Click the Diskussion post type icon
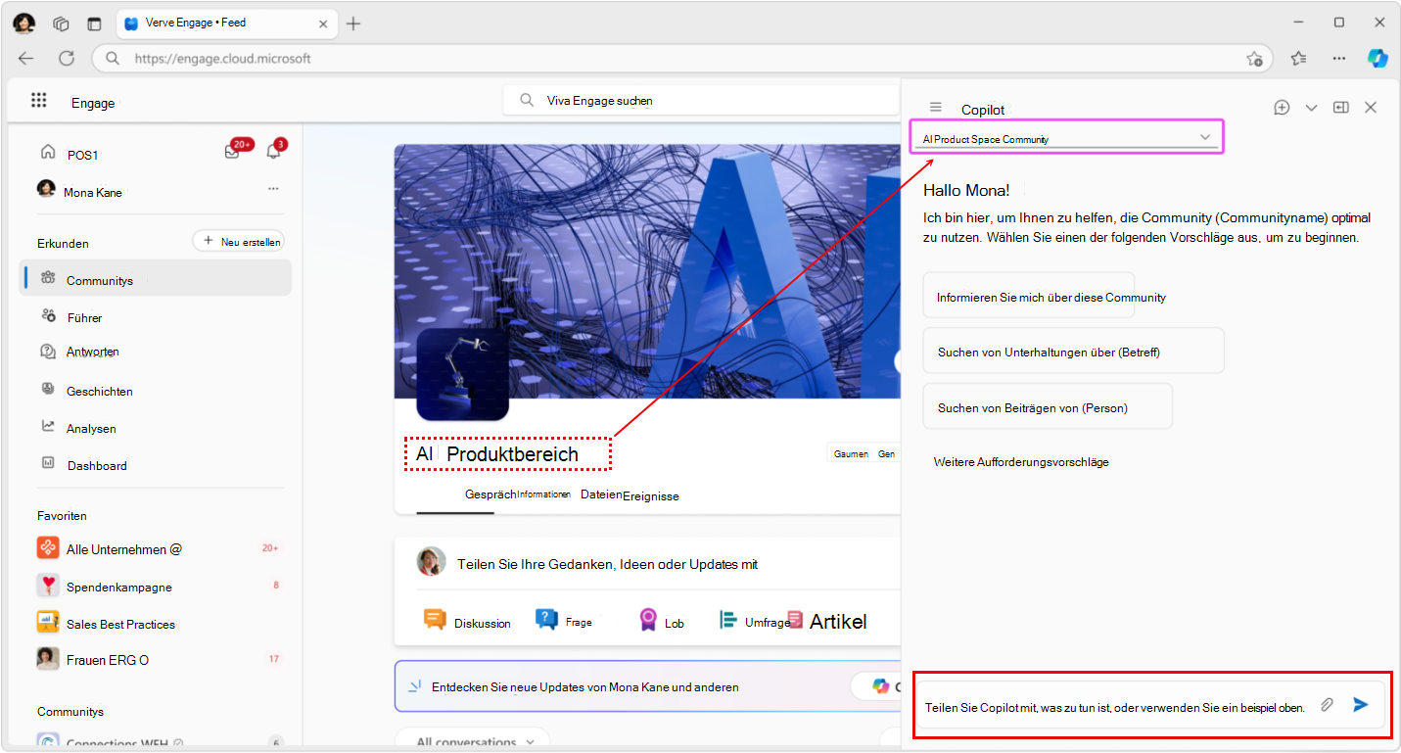The height and width of the screenshot is (753, 1401). pos(435,620)
